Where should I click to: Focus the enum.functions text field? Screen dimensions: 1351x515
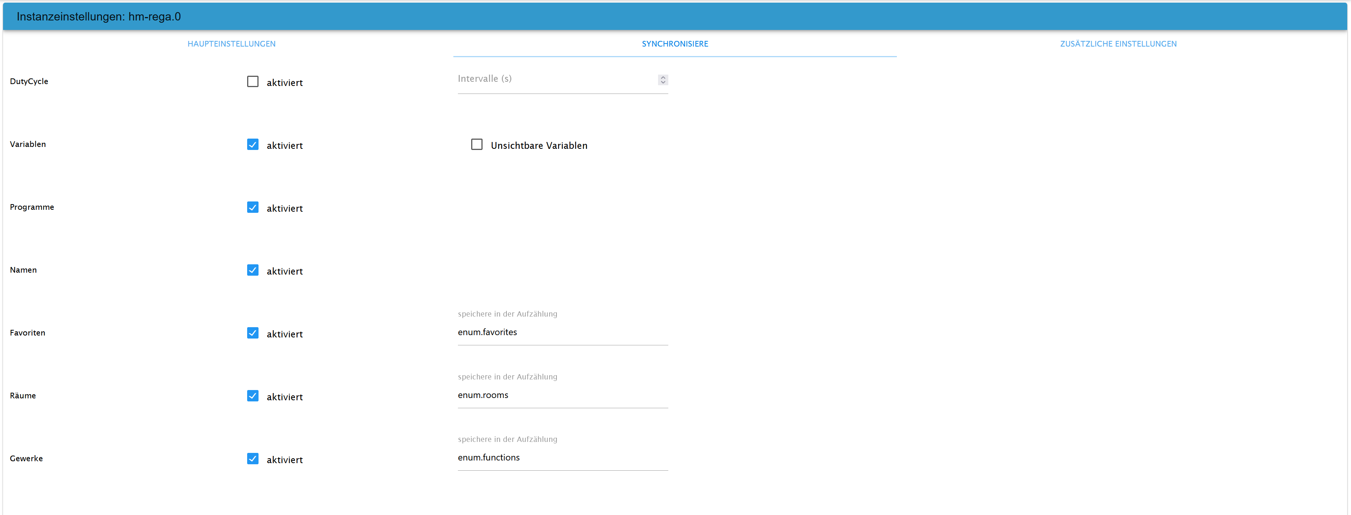(562, 457)
